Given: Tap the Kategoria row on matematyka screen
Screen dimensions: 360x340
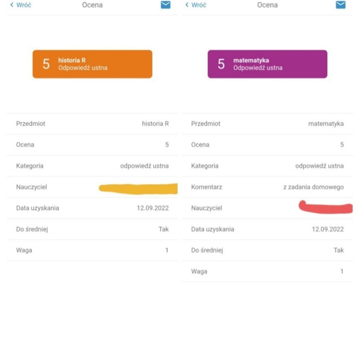Looking at the screenshot, I should (267, 166).
